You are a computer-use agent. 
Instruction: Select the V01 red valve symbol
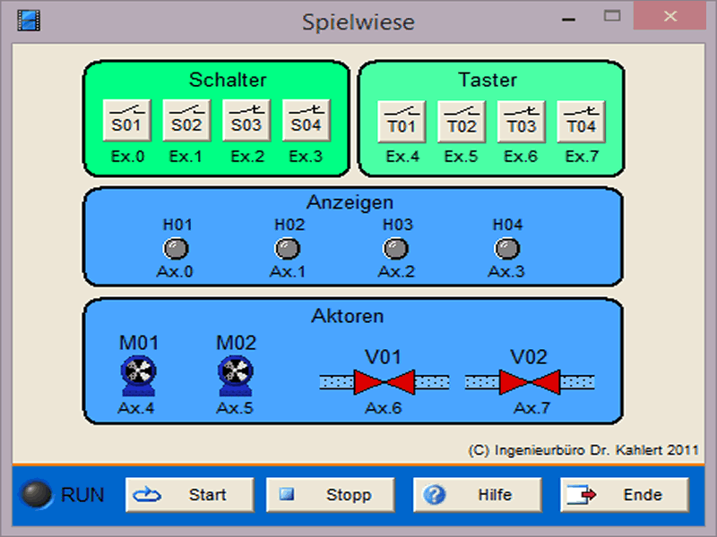(383, 382)
